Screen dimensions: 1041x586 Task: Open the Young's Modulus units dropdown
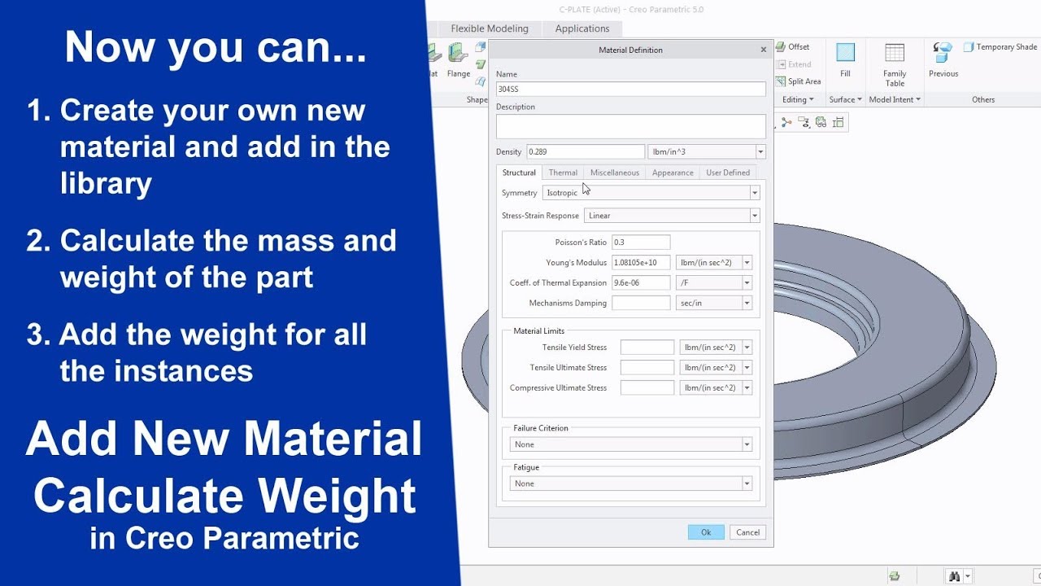(747, 263)
